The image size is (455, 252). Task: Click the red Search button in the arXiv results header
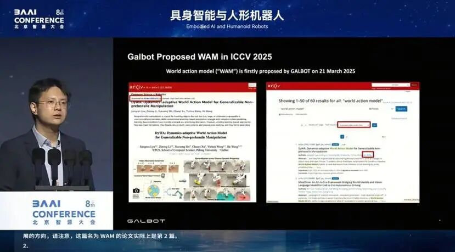point(414,85)
